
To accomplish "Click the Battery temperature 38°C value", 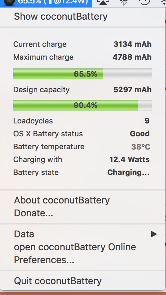I will [x=141, y=147].
